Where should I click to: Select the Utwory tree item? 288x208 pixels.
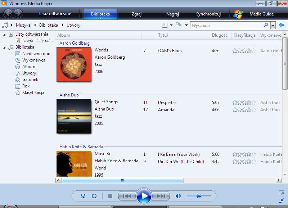(x=26, y=73)
